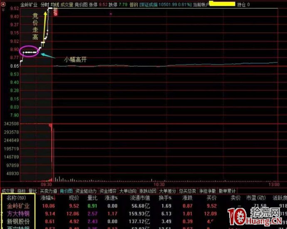The height and width of the screenshot is (229, 287).
Task: Click 新钢股份 现价 value 4.92
Action: [74, 222]
